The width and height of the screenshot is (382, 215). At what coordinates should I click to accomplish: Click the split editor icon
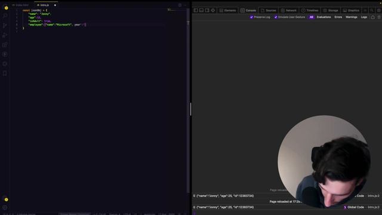click(180, 5)
